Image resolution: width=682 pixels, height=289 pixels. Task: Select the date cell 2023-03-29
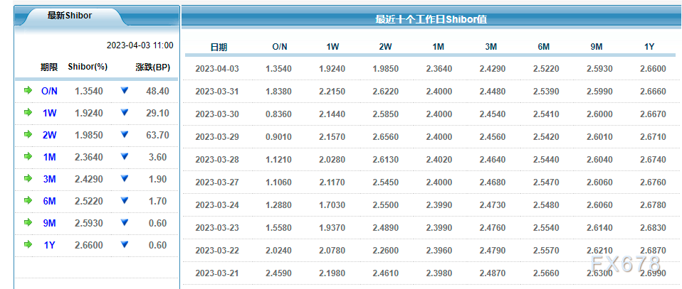(217, 136)
